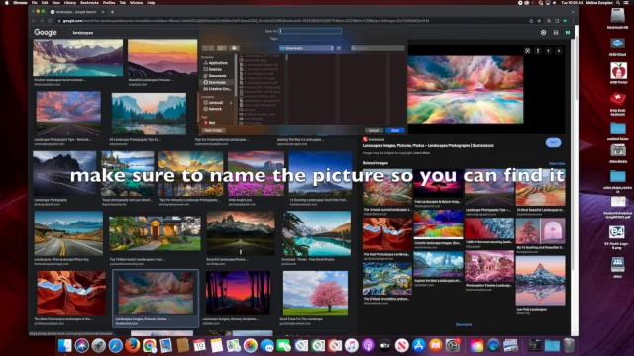Click the New Folder button
Screen dimensions: 634x356
point(213,130)
